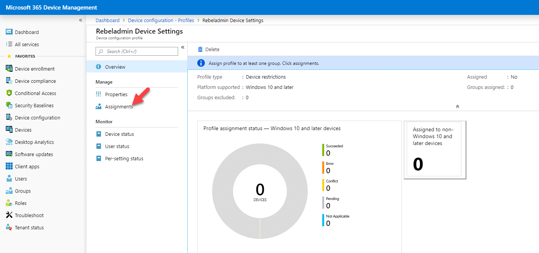The image size is (539, 253).
Task: Go to Dashboard via breadcrumb link
Action: 107,20
